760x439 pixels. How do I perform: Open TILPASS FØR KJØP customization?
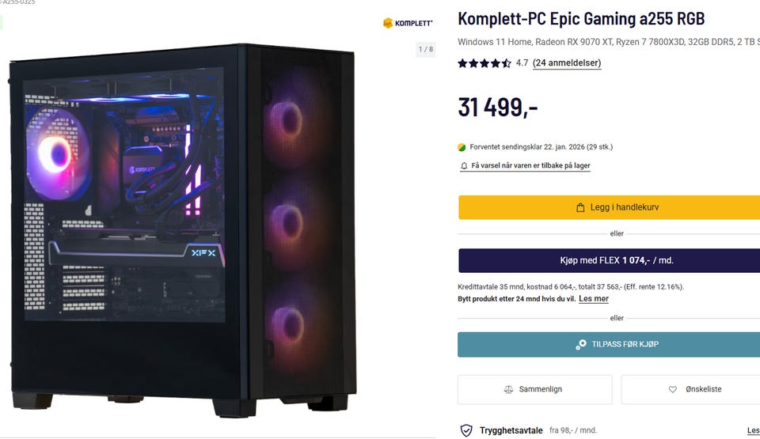point(609,345)
